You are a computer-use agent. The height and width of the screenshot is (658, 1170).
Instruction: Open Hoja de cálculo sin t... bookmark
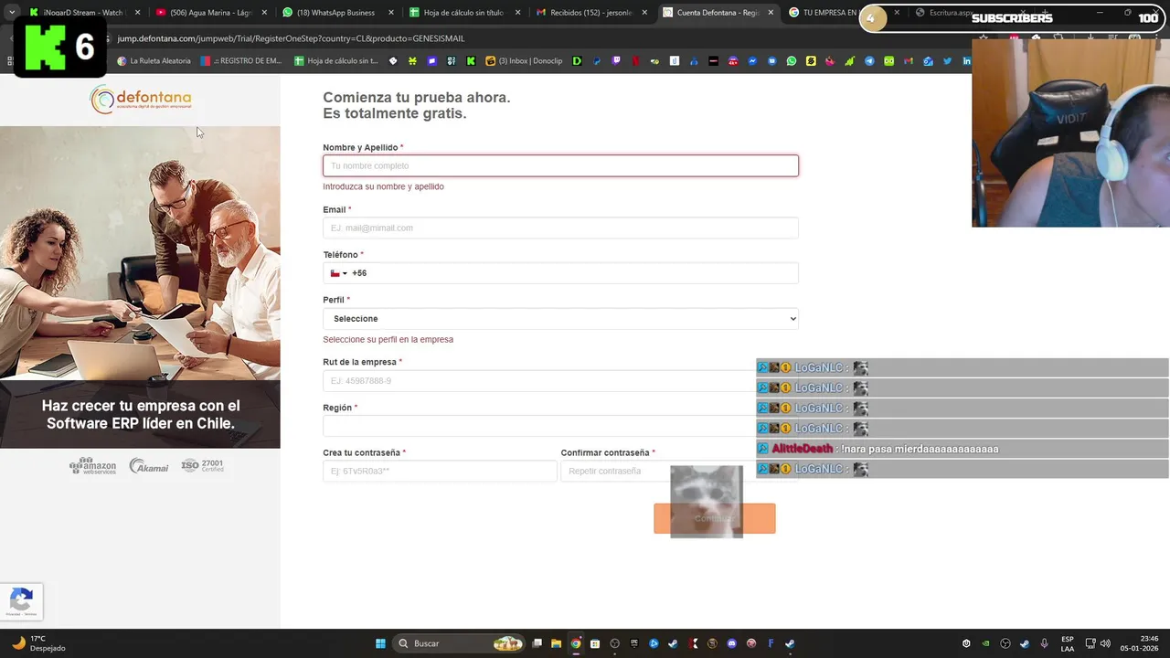(x=336, y=61)
